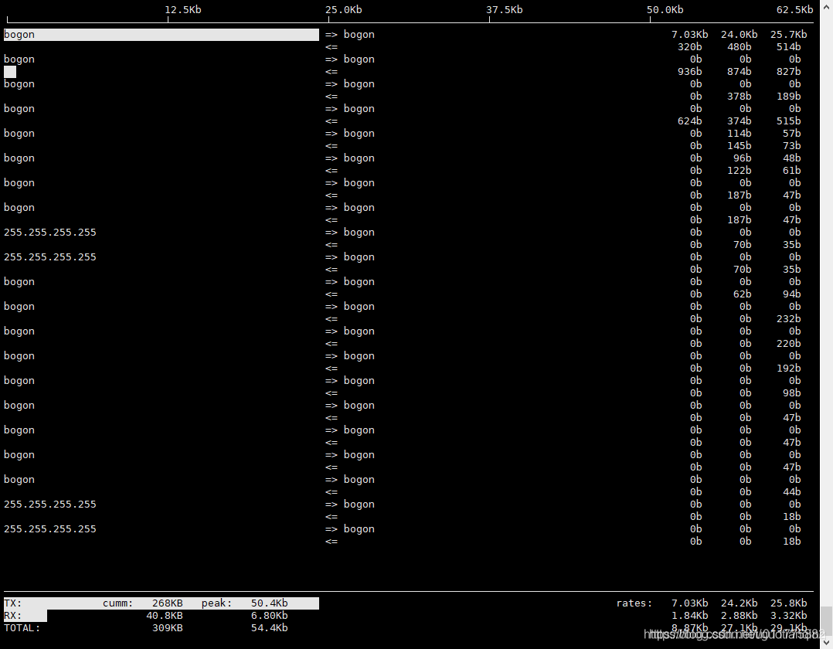Image resolution: width=833 pixels, height=649 pixels.
Task: Select the 94b value
Action: (791, 294)
